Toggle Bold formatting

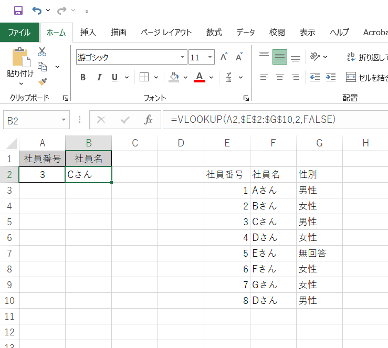tap(83, 78)
